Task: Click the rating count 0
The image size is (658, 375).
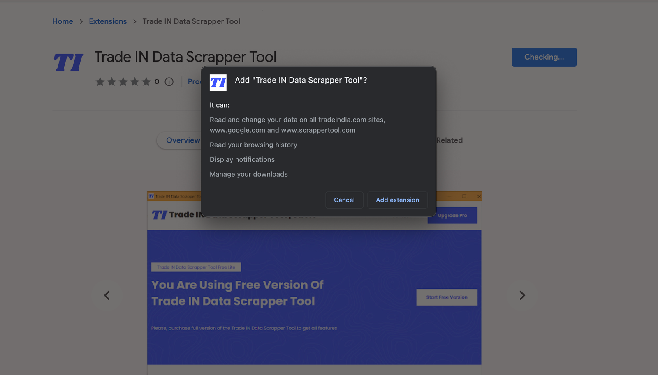Action: click(x=157, y=82)
